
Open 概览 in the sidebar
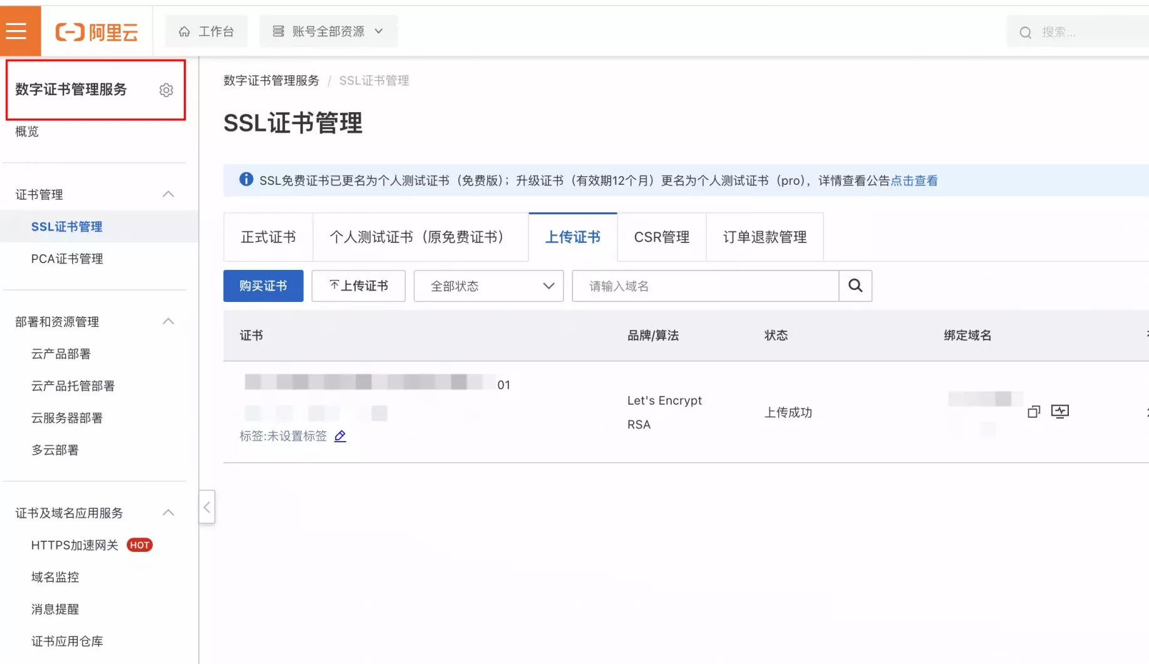coord(27,132)
